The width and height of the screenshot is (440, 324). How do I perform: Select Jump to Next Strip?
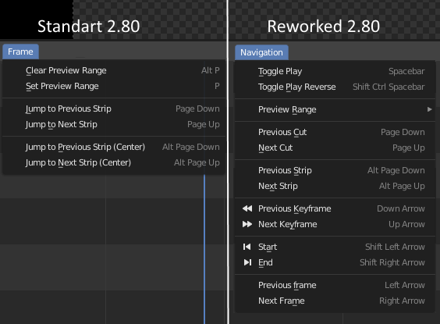coord(114,124)
